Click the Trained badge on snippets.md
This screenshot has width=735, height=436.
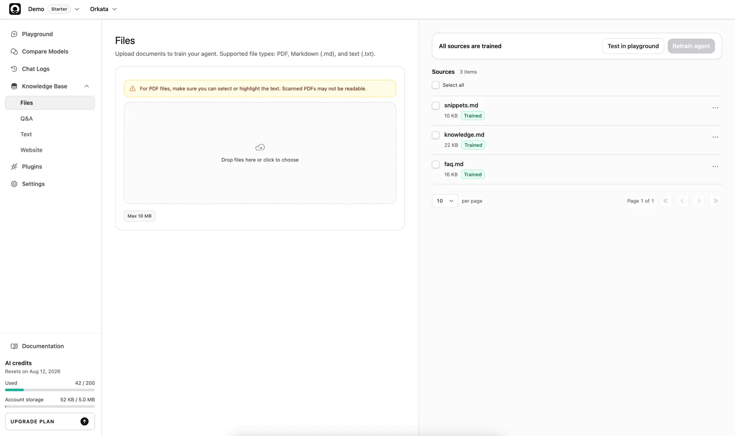[473, 116]
